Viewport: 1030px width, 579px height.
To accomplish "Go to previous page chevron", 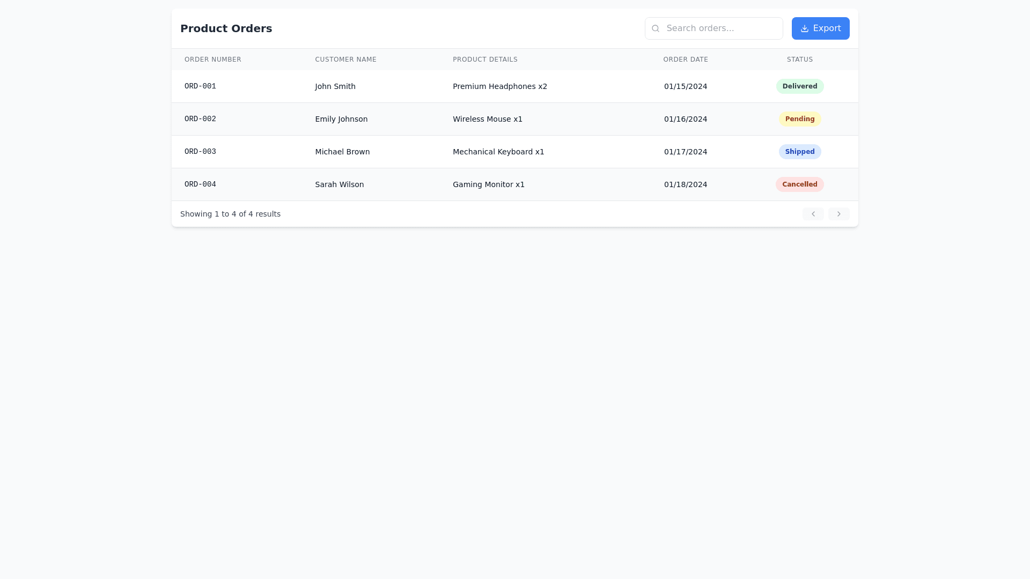I will 813,214.
